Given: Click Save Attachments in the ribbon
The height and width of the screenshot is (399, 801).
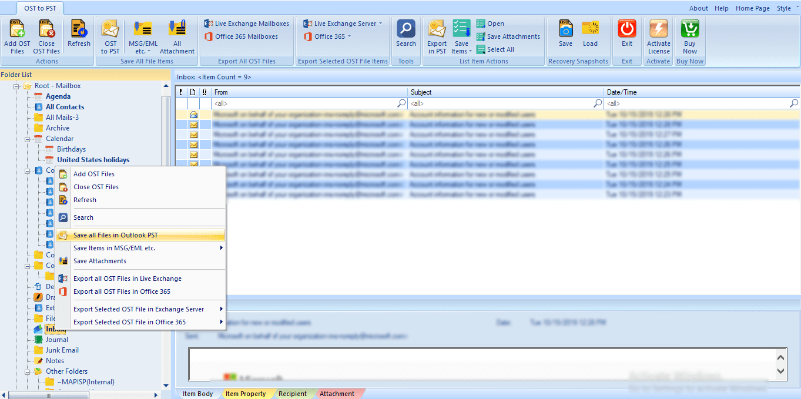Looking at the screenshot, I should pyautogui.click(x=508, y=36).
